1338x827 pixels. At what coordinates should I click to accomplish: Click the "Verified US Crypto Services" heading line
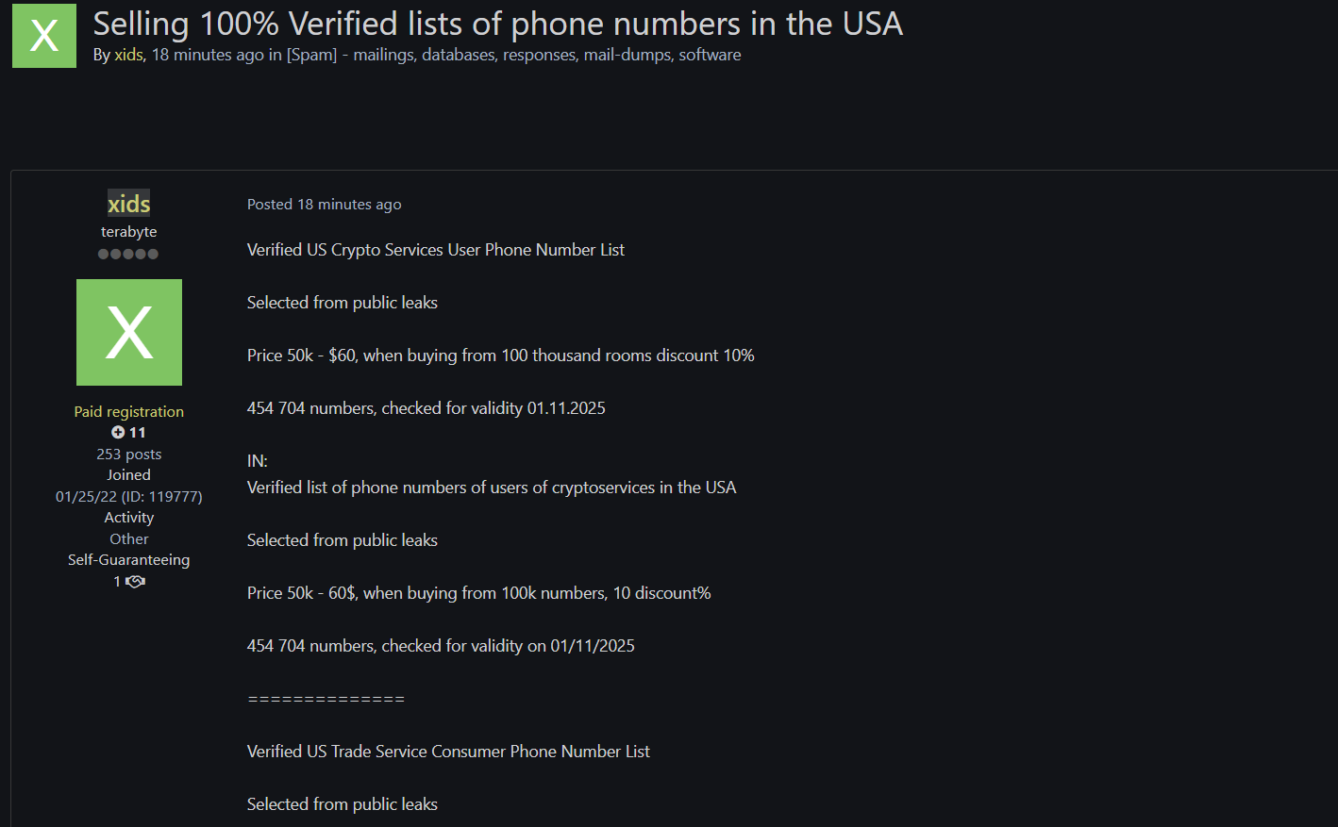point(435,250)
